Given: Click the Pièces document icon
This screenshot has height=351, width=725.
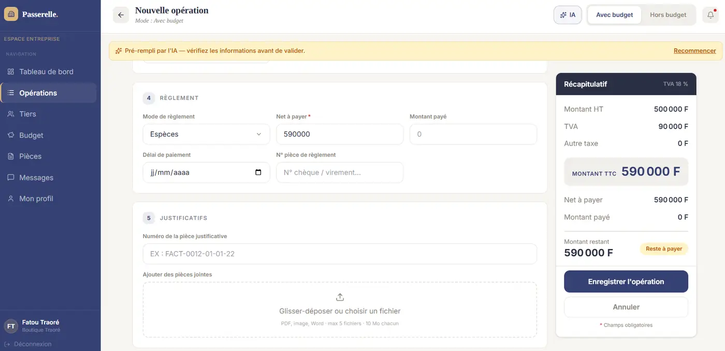Looking at the screenshot, I should (x=11, y=156).
